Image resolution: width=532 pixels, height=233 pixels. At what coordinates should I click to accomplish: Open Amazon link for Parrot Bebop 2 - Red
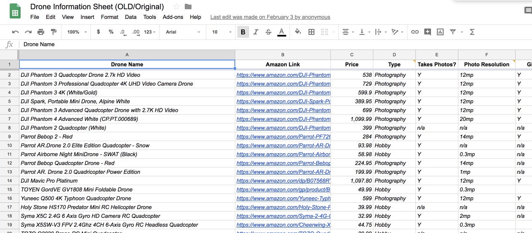click(x=283, y=136)
